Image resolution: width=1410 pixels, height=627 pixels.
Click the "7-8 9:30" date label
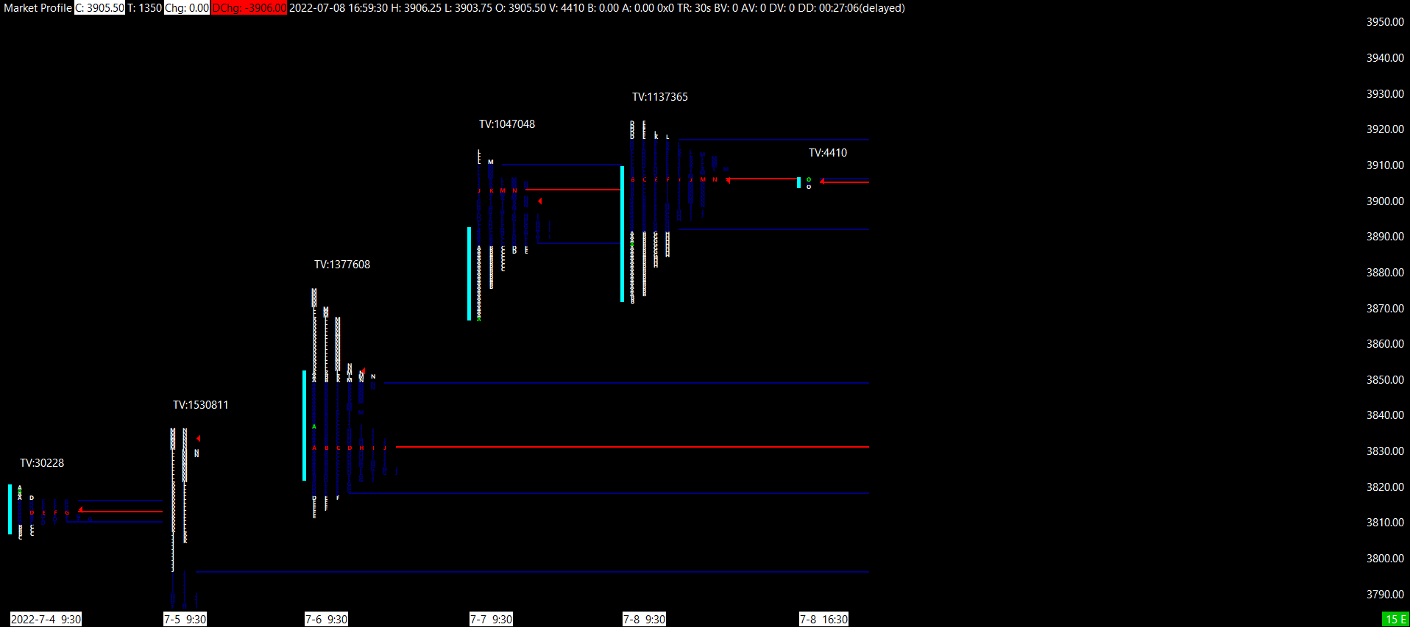pos(644,619)
